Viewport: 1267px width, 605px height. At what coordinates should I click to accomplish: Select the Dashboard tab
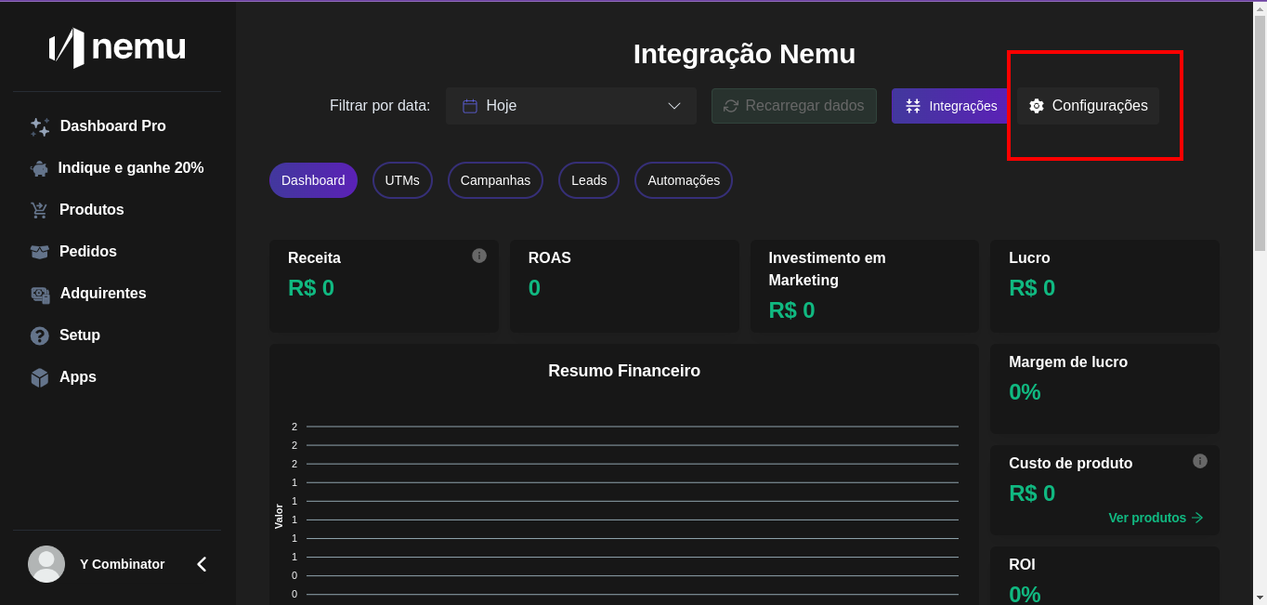pyautogui.click(x=313, y=180)
